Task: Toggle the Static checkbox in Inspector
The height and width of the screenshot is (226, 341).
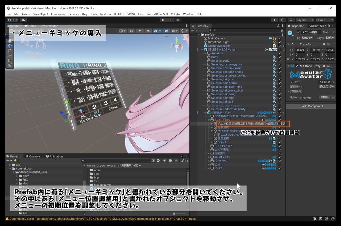Action: (x=320, y=32)
